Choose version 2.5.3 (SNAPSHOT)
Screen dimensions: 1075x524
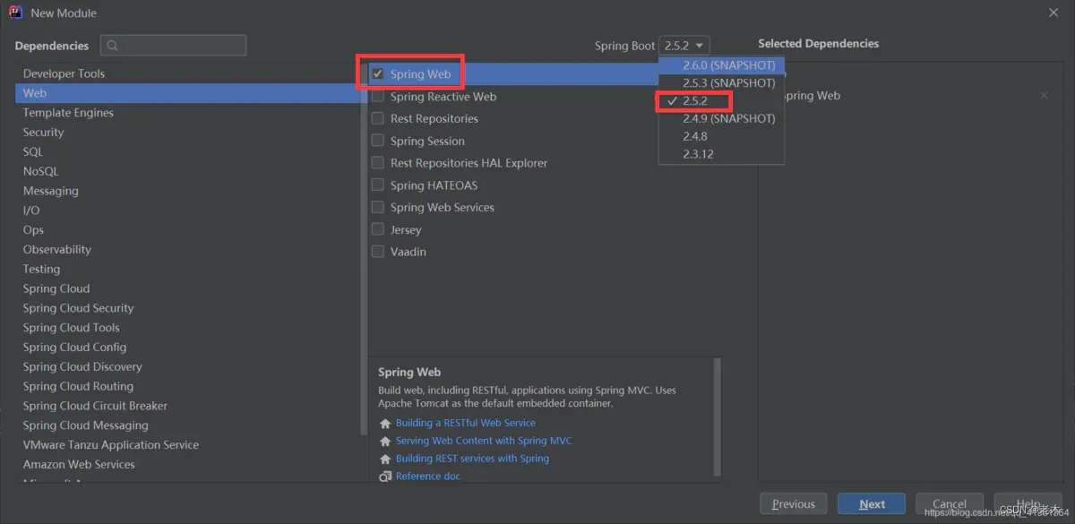(722, 83)
